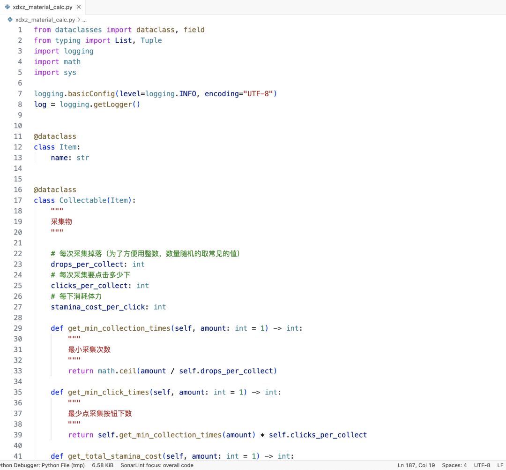Click line number 17 in the gutter
This screenshot has width=506, height=470.
coord(18,200)
